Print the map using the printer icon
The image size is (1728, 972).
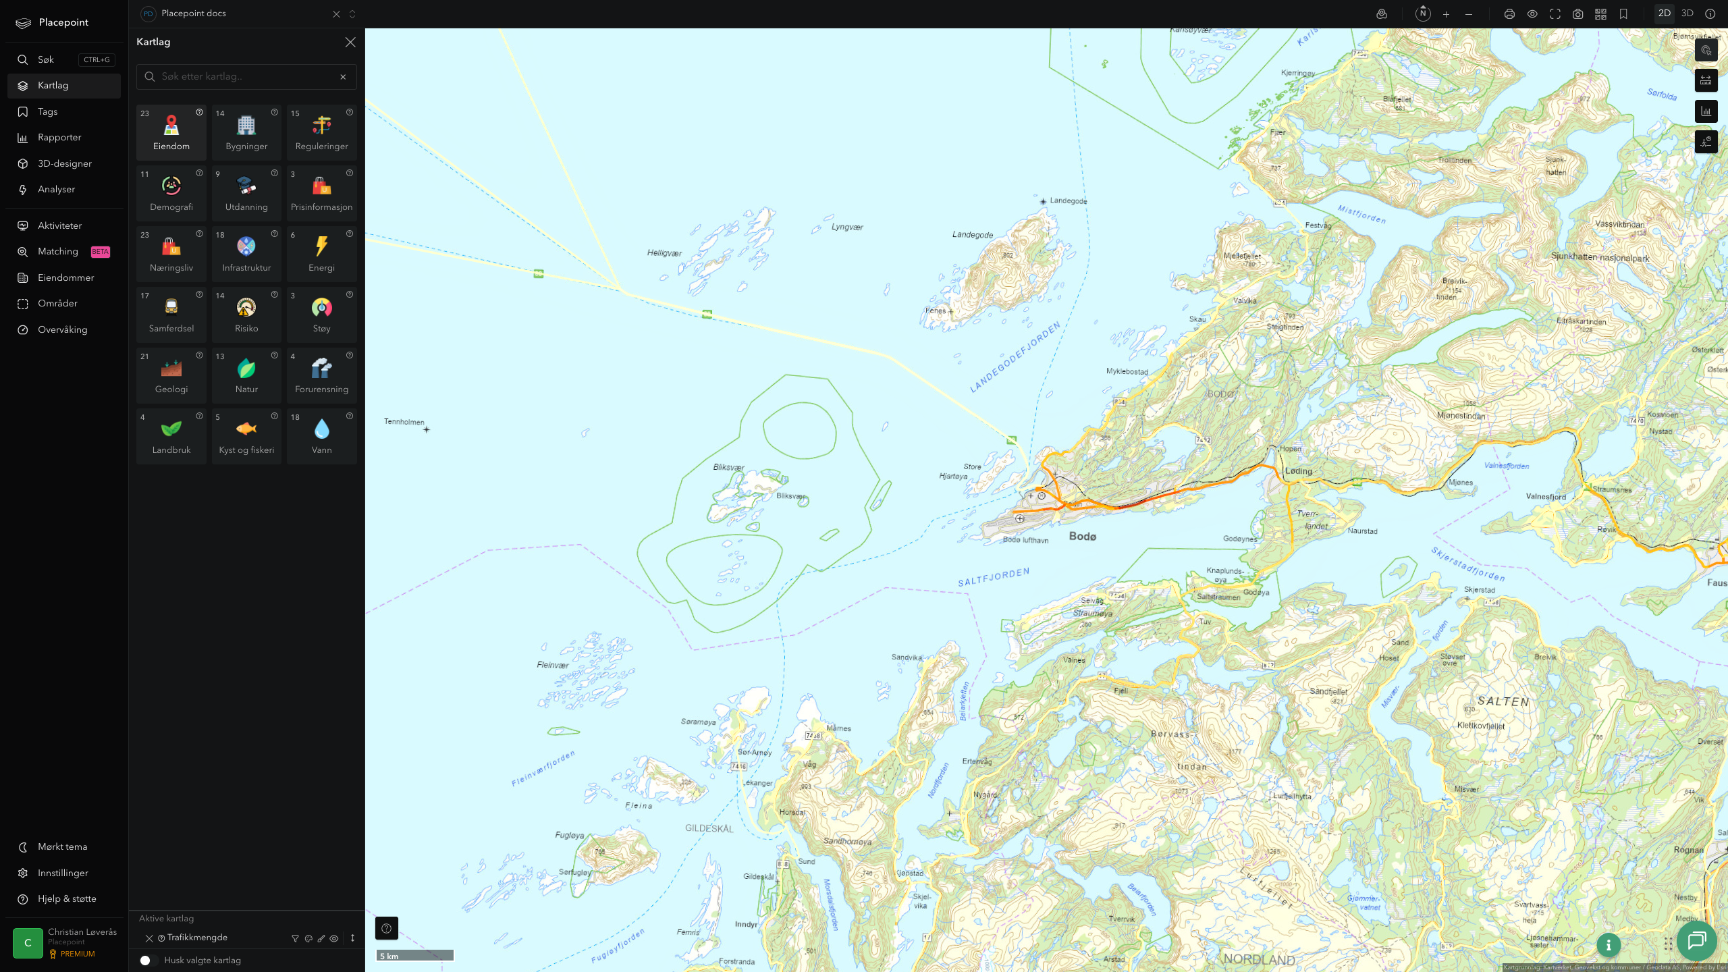point(1509,14)
